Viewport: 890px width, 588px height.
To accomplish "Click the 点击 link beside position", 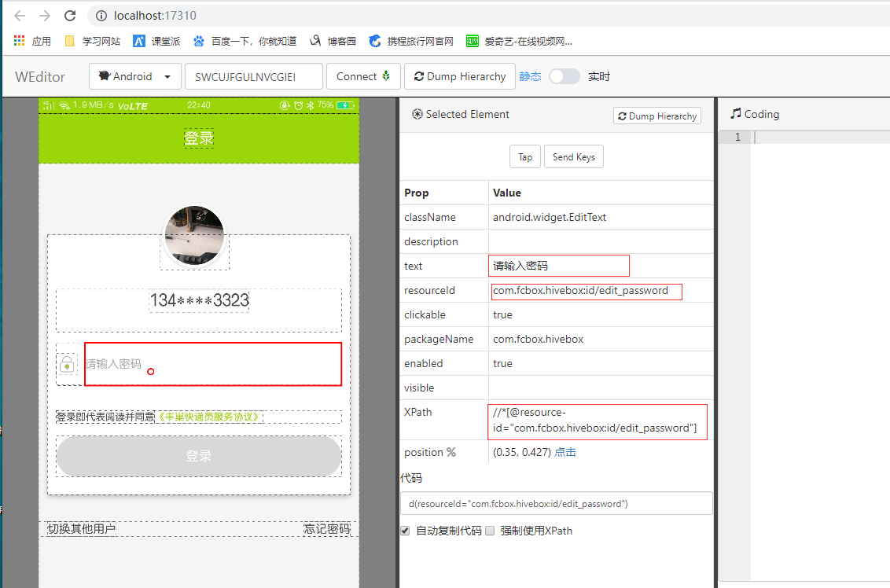I will 565,452.
